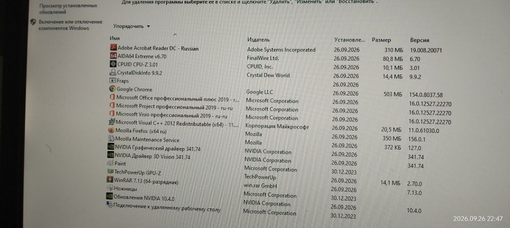Select Mozilla Maintenance Service name

tap(147, 140)
